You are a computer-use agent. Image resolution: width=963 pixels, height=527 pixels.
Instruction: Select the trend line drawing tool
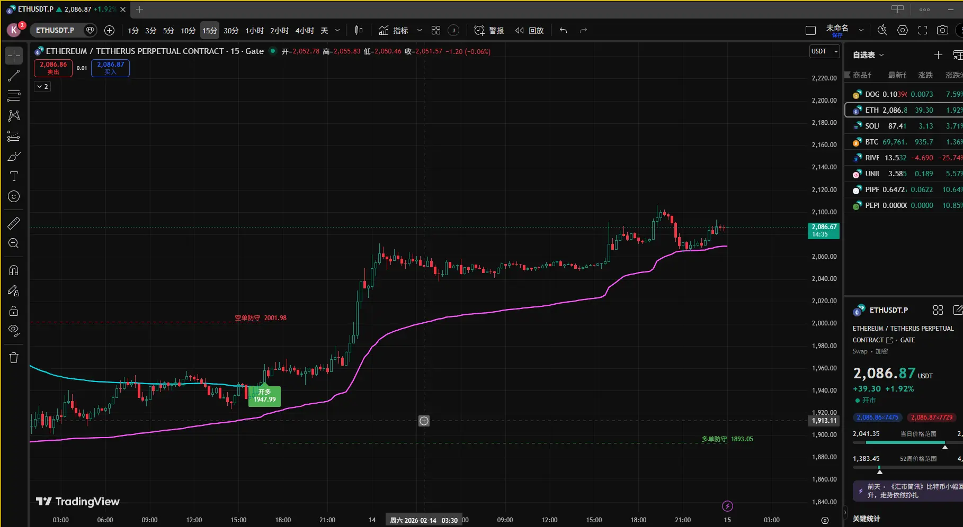(14, 76)
